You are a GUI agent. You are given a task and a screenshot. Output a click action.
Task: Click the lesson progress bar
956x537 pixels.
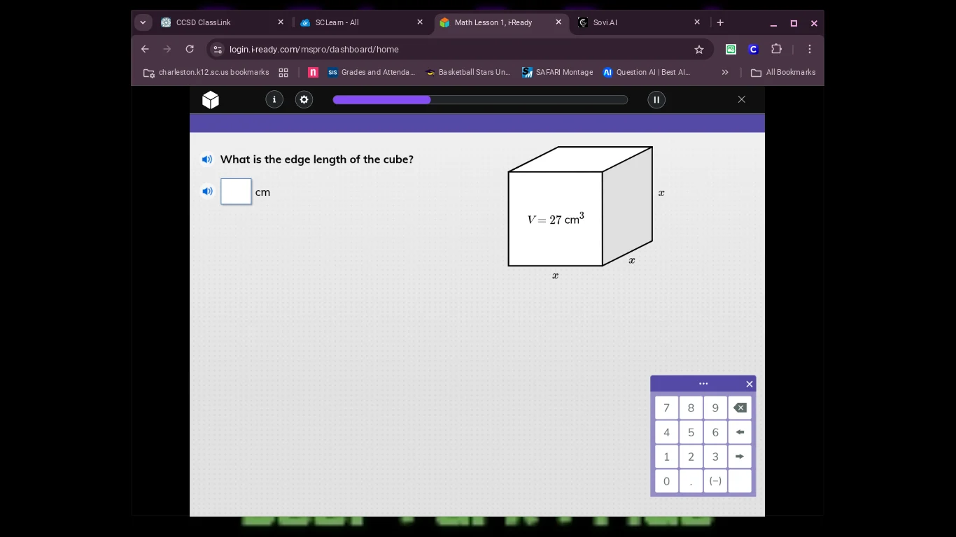point(480,99)
